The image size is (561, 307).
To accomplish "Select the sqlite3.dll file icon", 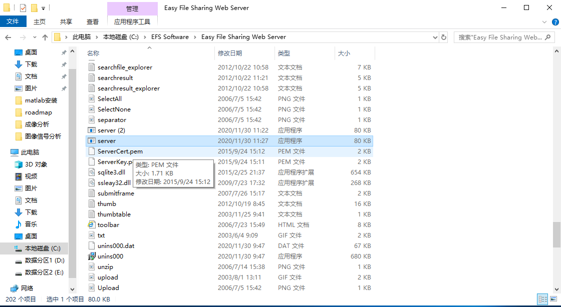I will coord(92,172).
